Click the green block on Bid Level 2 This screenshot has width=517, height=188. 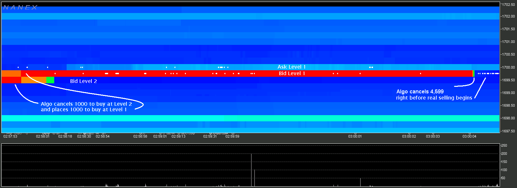tap(50, 80)
